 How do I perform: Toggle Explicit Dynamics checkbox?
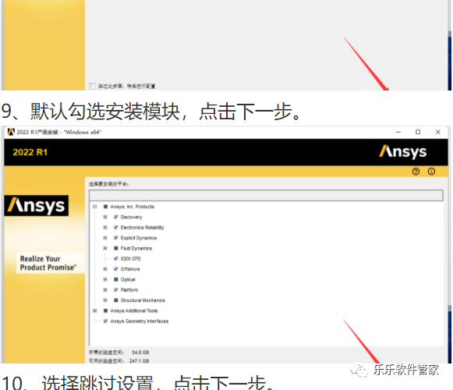(x=116, y=238)
